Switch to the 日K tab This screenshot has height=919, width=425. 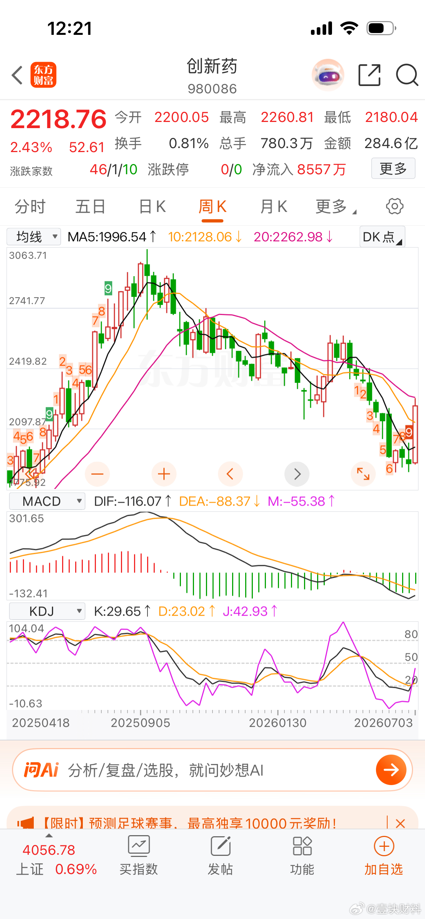pyautogui.click(x=153, y=207)
